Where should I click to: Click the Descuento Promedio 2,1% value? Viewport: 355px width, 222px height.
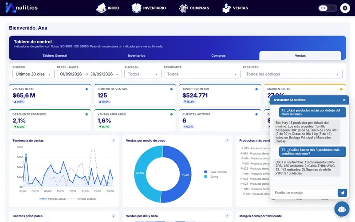tap(19, 120)
